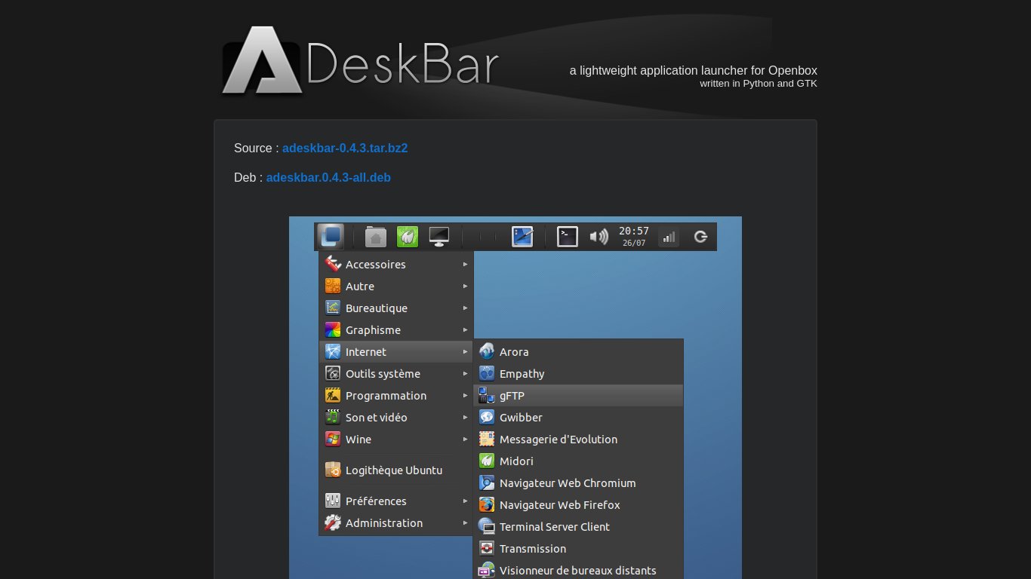Click the session logout power icon
Screen dimensions: 1031x579
coord(700,237)
